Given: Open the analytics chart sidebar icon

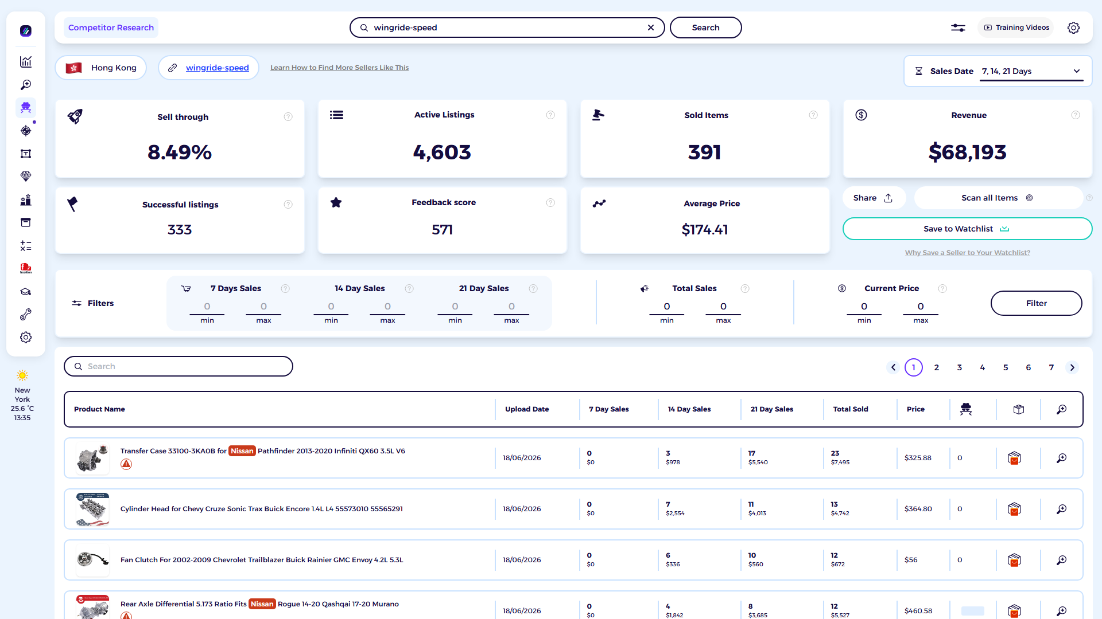Looking at the screenshot, I should pyautogui.click(x=26, y=62).
